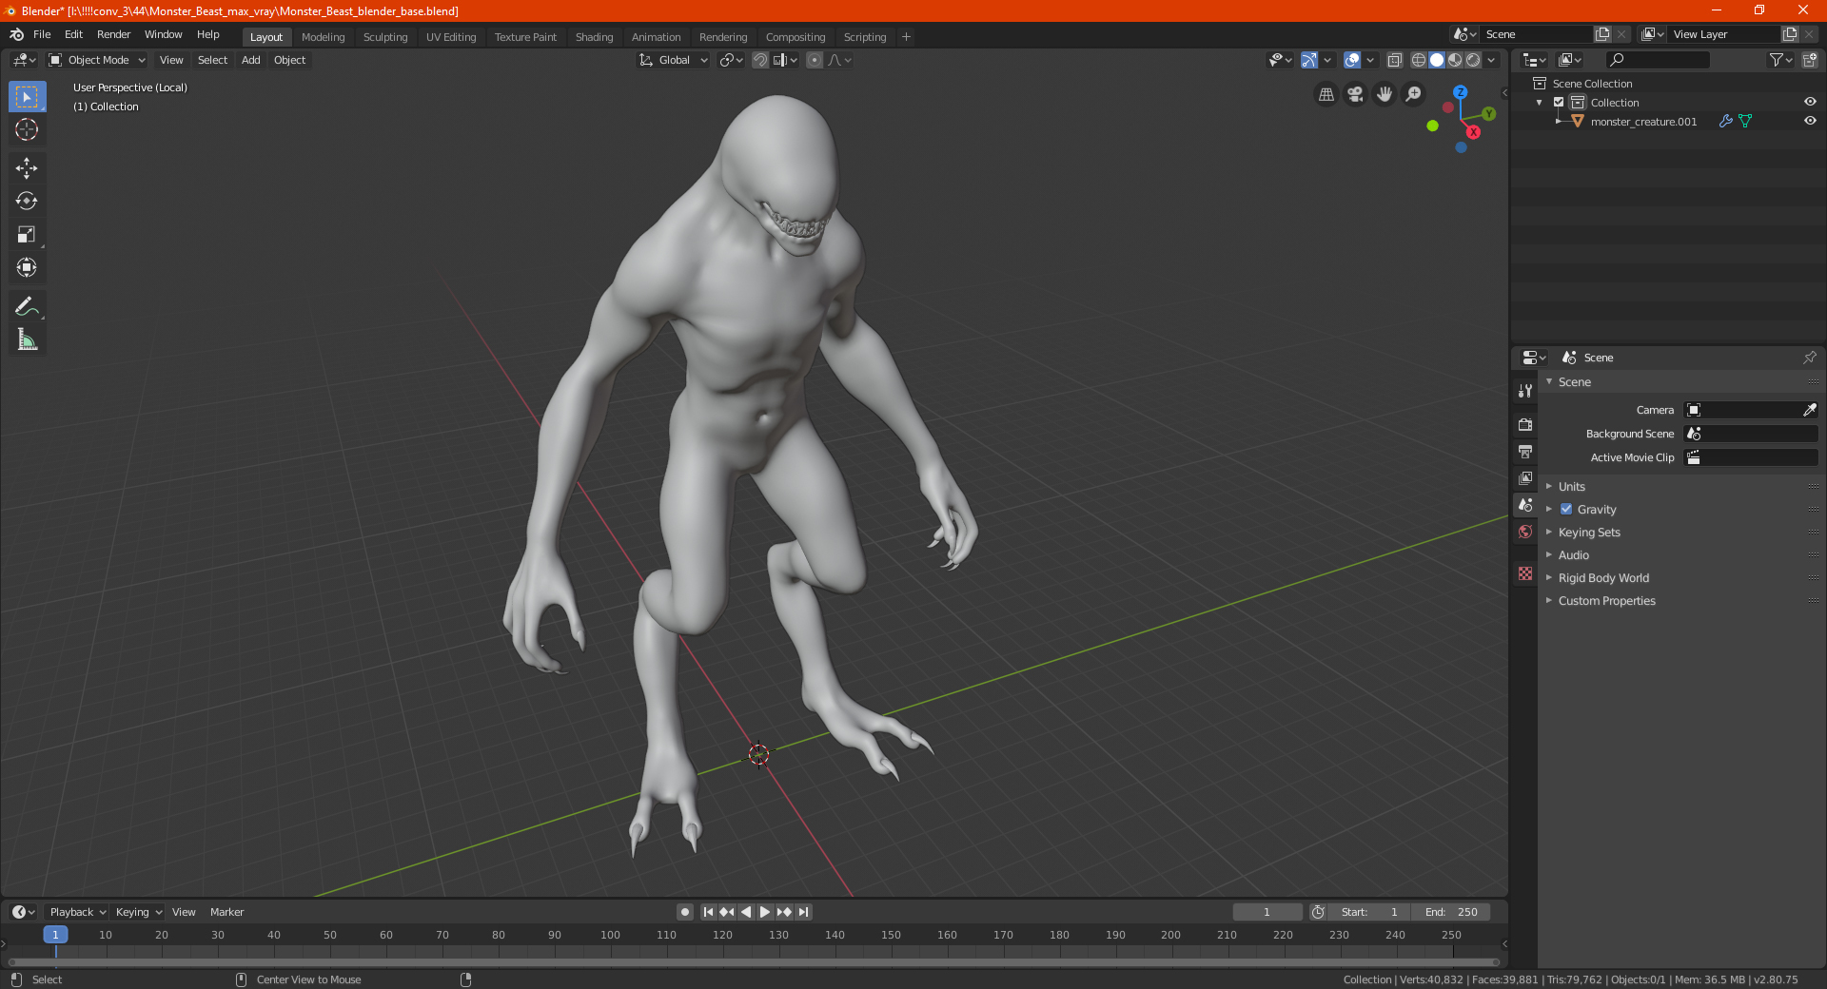Click the End frame 250 field
This screenshot has width=1827, height=989.
click(1451, 912)
